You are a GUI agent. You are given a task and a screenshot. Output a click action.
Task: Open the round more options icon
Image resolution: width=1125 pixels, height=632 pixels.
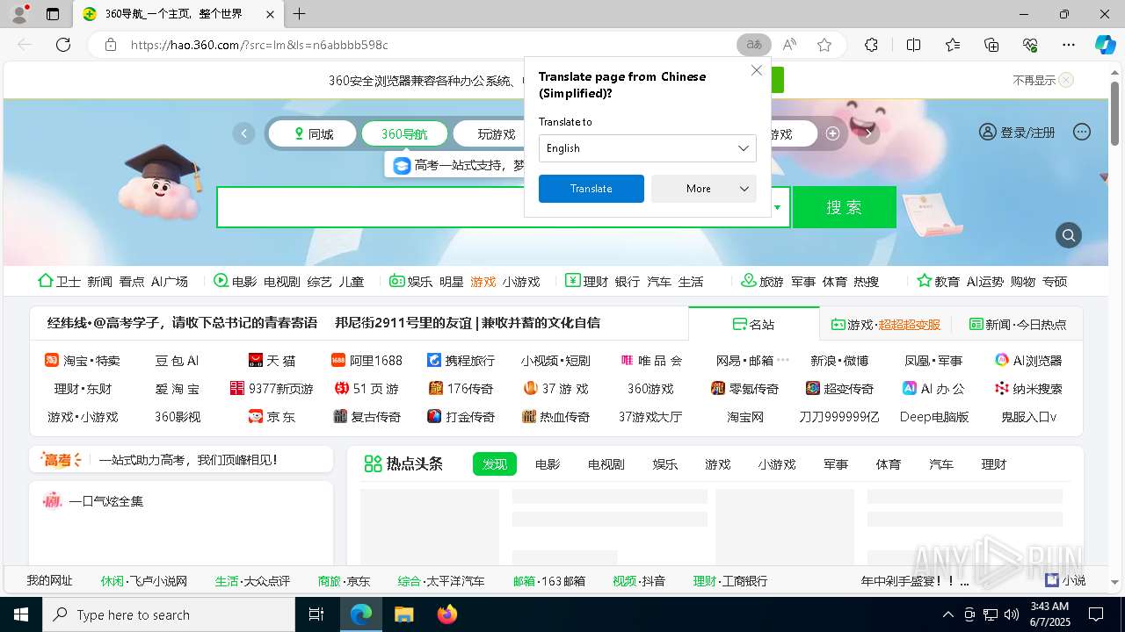click(x=1082, y=133)
